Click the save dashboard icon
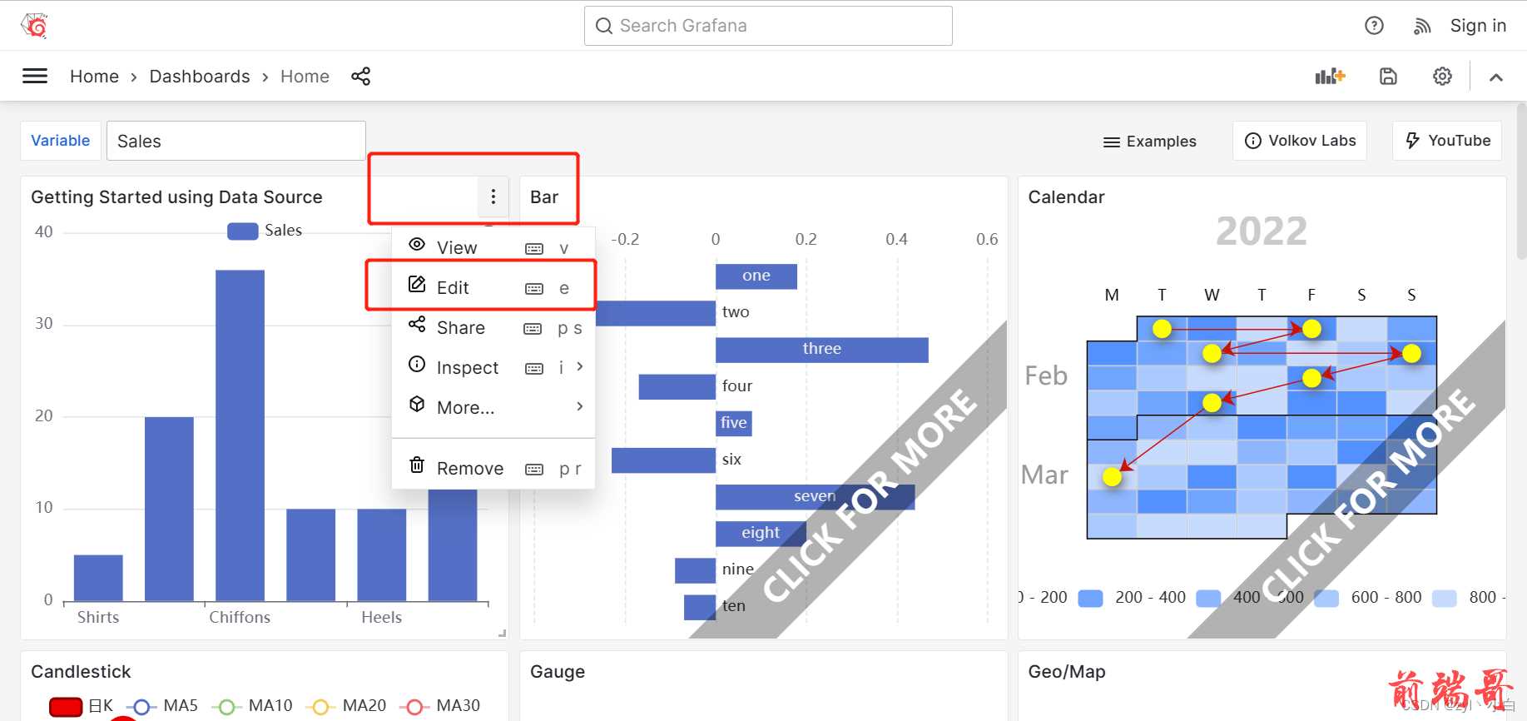Viewport: 1527px width, 721px height. click(1388, 77)
